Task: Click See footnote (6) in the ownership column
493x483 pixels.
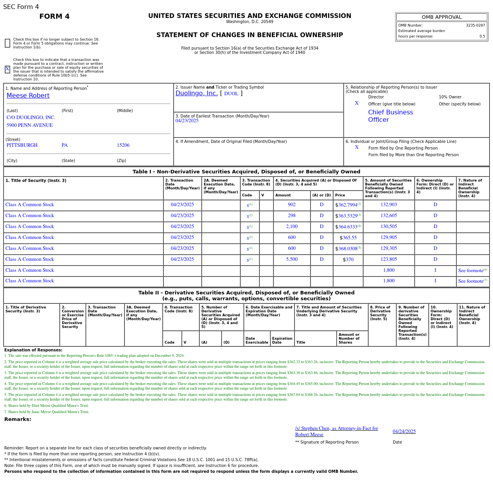Action: (473, 271)
